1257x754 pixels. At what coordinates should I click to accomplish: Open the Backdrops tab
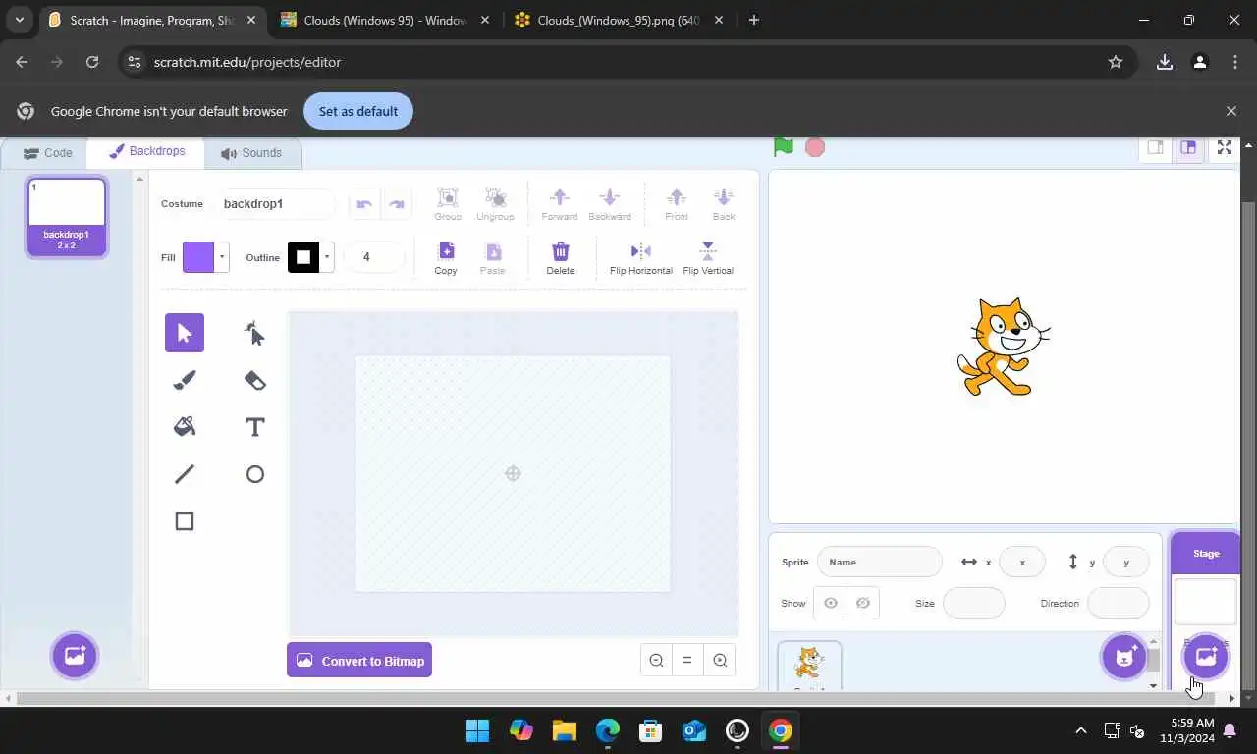pyautogui.click(x=146, y=152)
